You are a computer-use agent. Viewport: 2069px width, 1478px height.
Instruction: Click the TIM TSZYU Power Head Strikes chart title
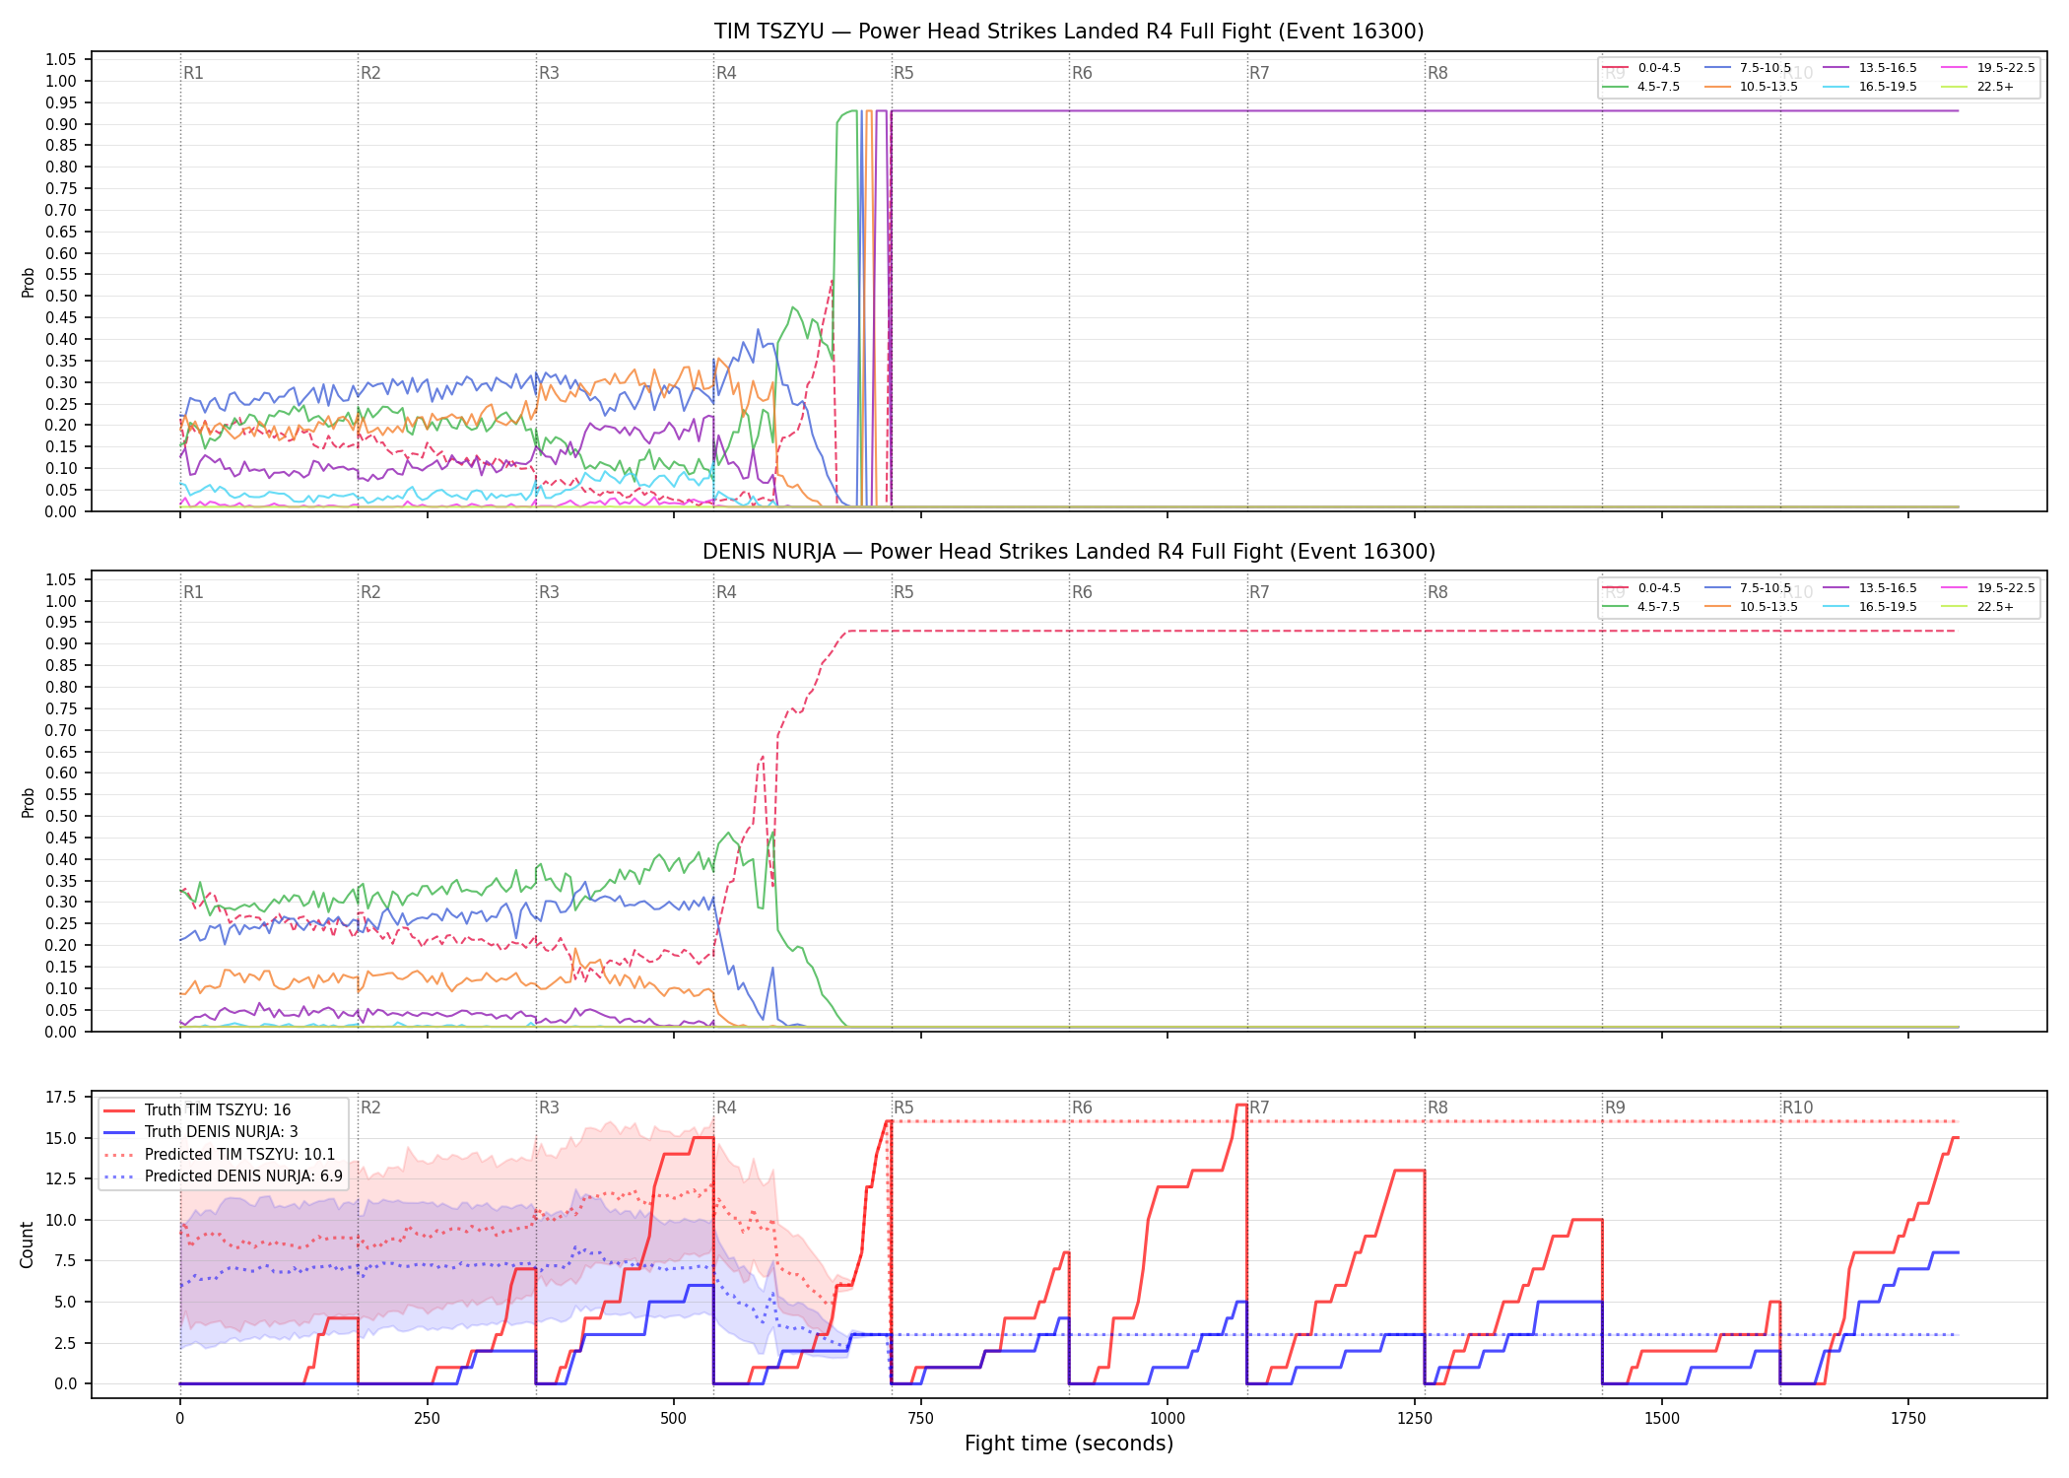tap(1069, 32)
